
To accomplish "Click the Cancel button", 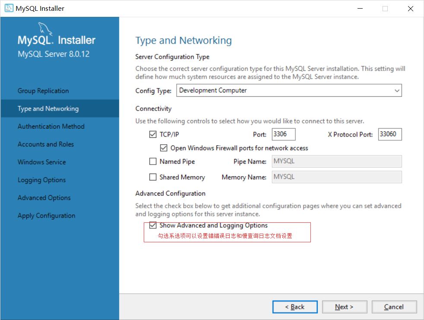I will point(394,307).
